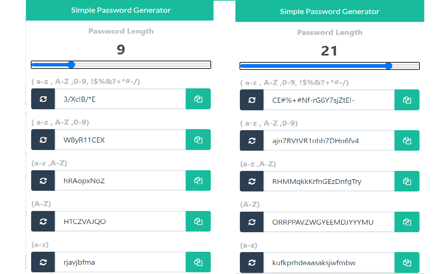The width and height of the screenshot is (438, 274).
Task: Copy the CE#%+#Nf-rG6Y7sjZtE!- password
Action: point(407,100)
